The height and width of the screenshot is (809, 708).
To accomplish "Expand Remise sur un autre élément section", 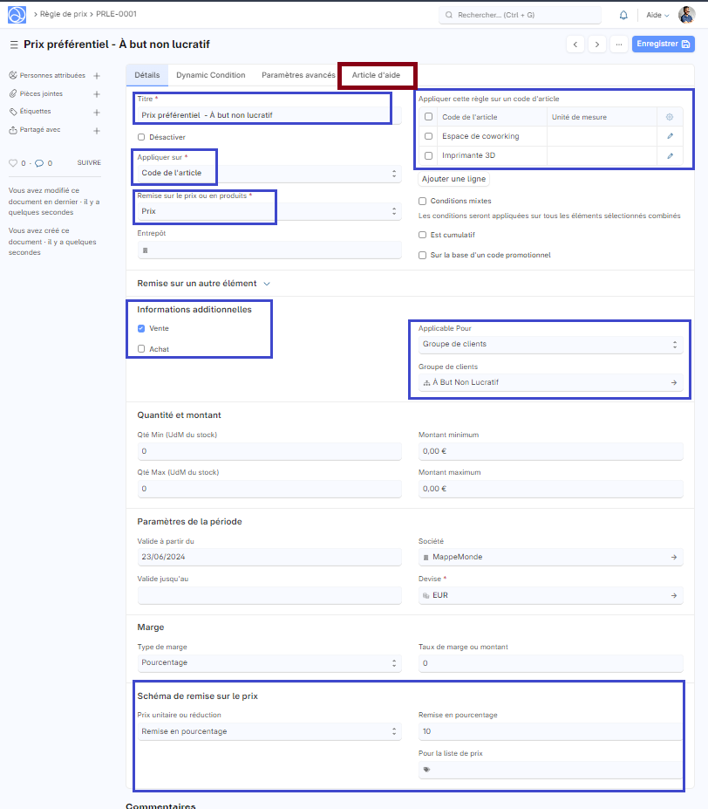I will pos(204,284).
